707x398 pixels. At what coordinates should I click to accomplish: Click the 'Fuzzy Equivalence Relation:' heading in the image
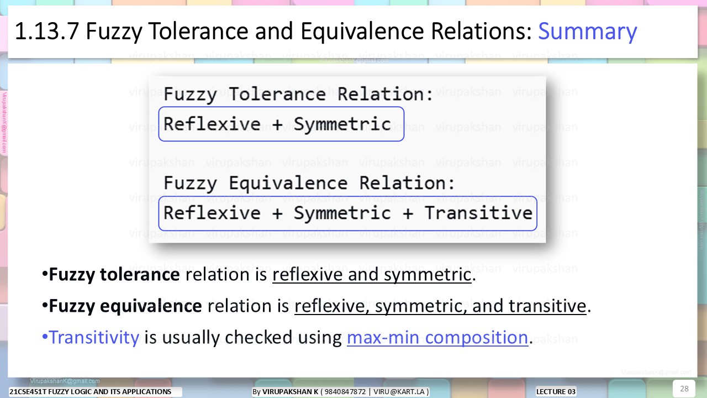309,183
